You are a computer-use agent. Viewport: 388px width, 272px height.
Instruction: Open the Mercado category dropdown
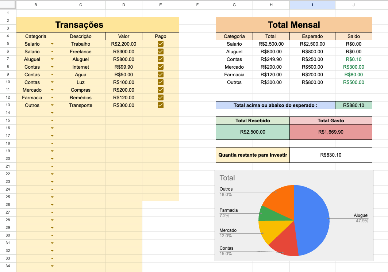[52, 90]
